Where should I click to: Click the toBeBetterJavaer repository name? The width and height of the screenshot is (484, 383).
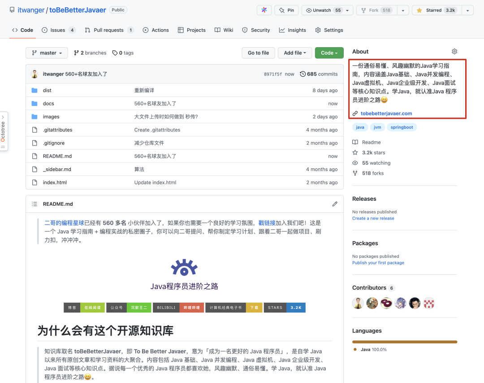click(x=78, y=10)
